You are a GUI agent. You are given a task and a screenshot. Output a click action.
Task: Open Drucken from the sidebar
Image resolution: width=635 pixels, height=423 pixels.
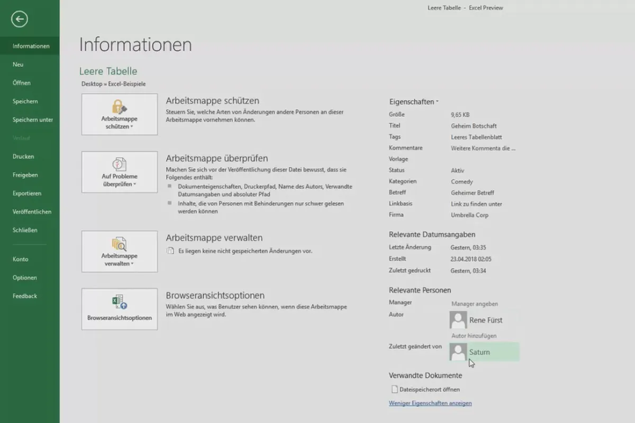[x=30, y=157]
